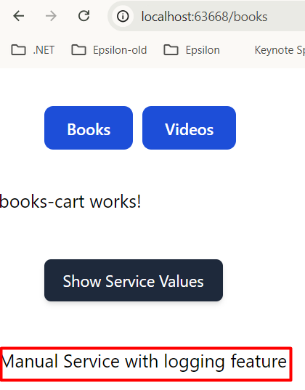Switch to the Videos view
This screenshot has width=305, height=390.
tap(189, 128)
